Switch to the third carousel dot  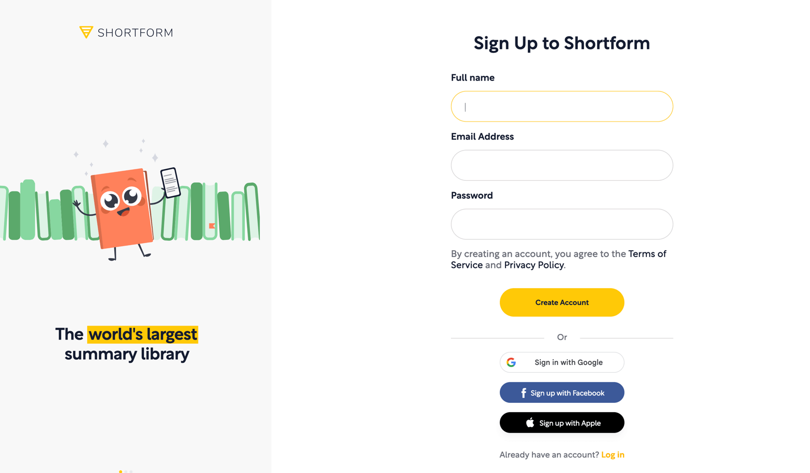tap(131, 471)
